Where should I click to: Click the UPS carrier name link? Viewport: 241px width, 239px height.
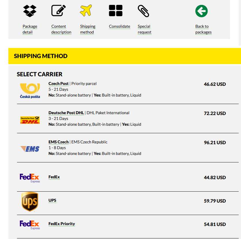pyautogui.click(x=52, y=200)
